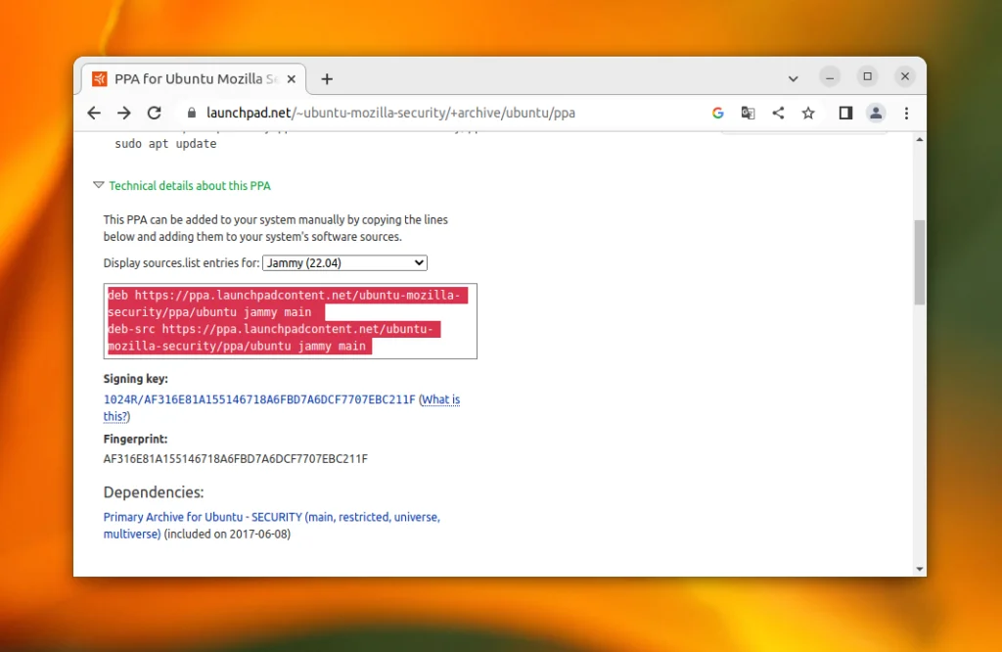Open Google Translate for this page
This screenshot has width=1002, height=652.
point(748,113)
